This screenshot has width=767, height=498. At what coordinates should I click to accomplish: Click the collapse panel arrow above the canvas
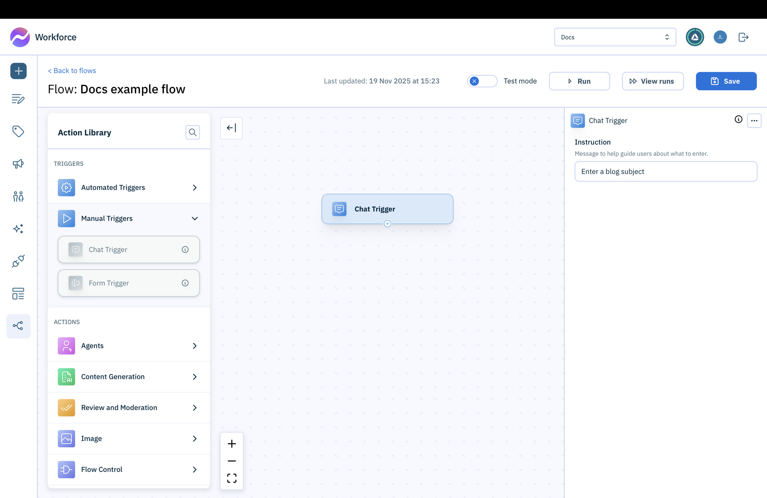(231, 128)
